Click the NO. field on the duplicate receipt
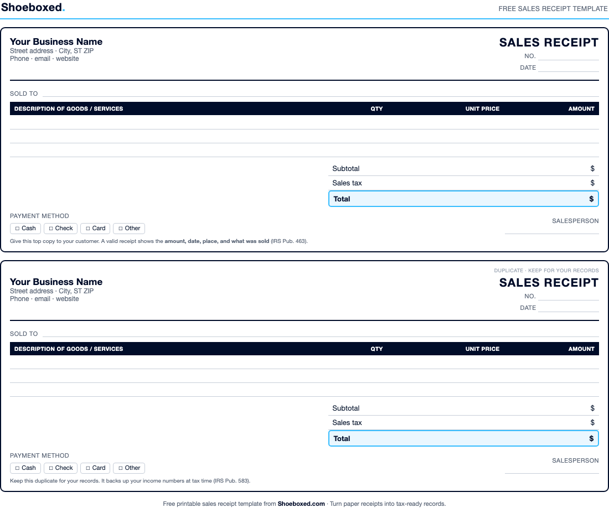This screenshot has width=609, height=518. [569, 296]
